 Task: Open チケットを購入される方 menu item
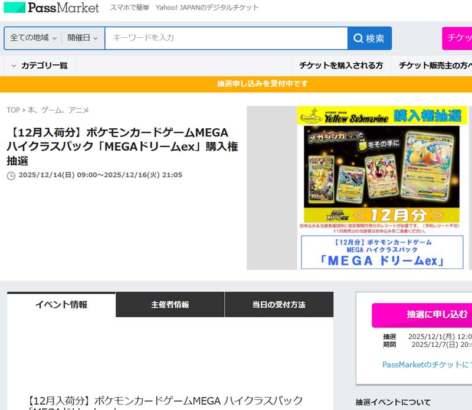coord(340,66)
